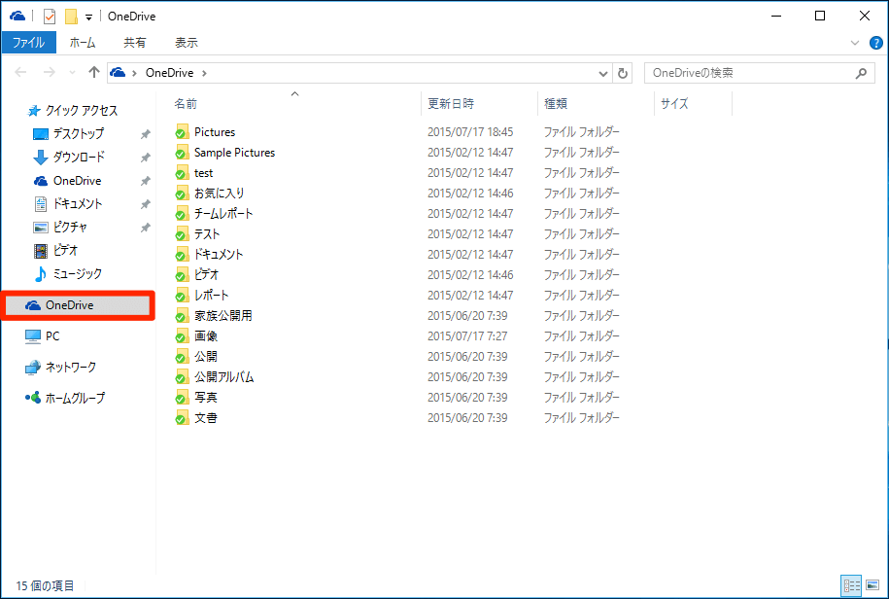Select デスクトップ in quick access
The image size is (889, 599).
[69, 134]
